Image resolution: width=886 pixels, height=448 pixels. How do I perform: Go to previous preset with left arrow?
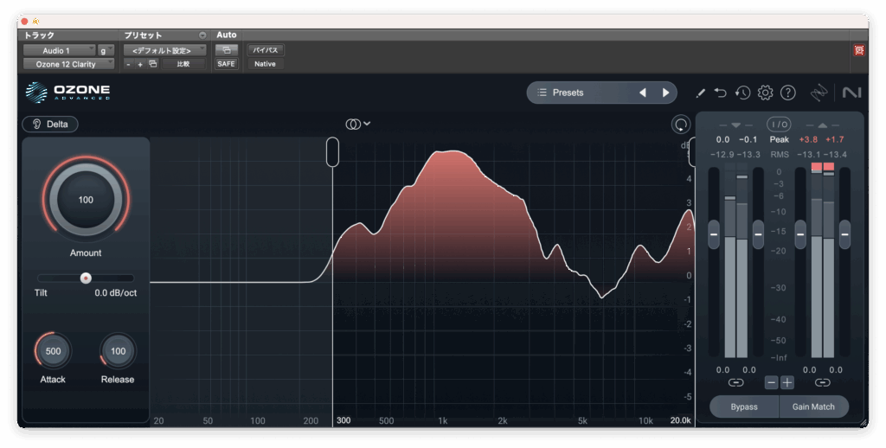(642, 93)
